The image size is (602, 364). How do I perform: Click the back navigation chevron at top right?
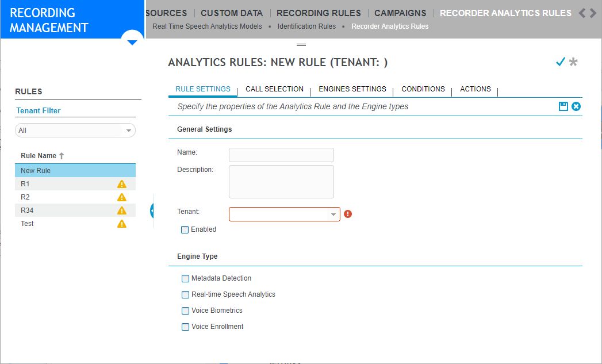(582, 13)
